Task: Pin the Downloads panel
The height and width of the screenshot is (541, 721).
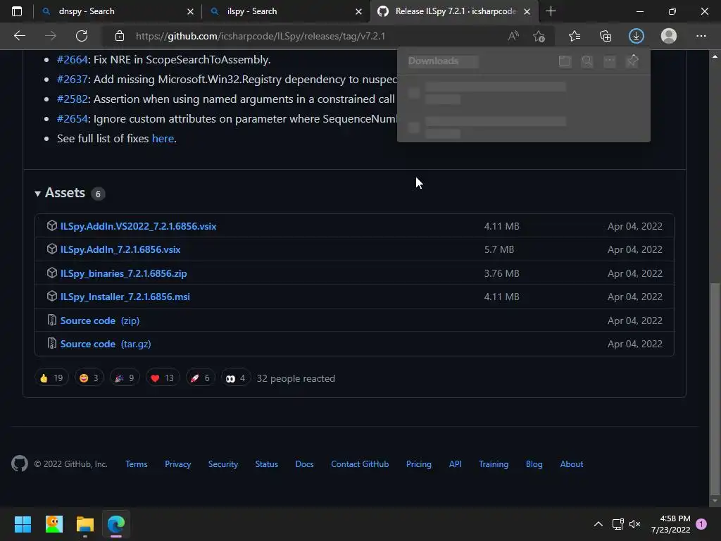Action: coord(633,61)
